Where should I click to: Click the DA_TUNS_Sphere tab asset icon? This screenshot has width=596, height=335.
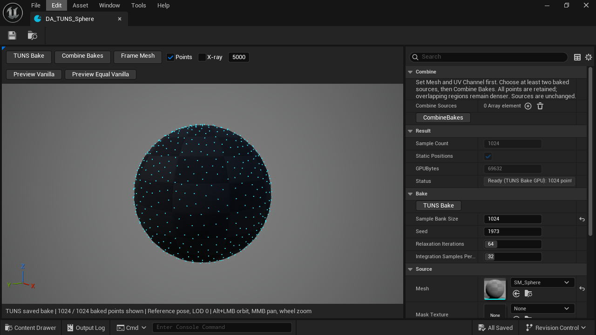38,19
